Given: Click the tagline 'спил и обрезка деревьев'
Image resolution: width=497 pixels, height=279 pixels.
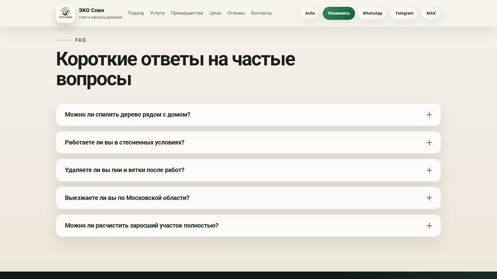Looking at the screenshot, I should point(101,17).
